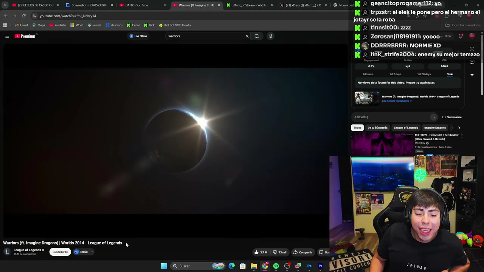Open the League of Legends channel name
Screen dimensions: 484x272
(x=27, y=250)
